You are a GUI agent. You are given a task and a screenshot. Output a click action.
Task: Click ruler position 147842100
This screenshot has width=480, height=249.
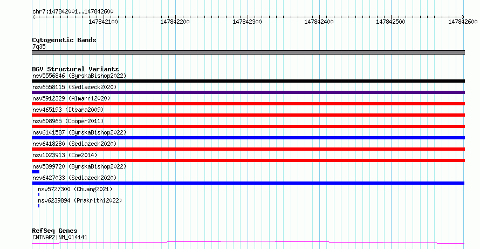point(104,22)
